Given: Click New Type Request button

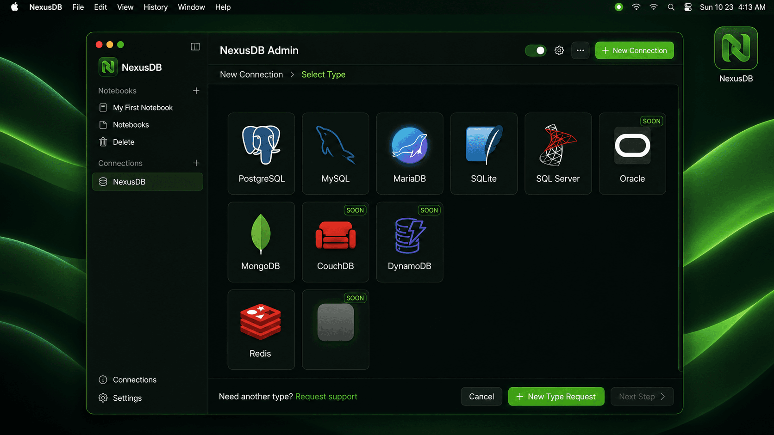Looking at the screenshot, I should click(556, 397).
